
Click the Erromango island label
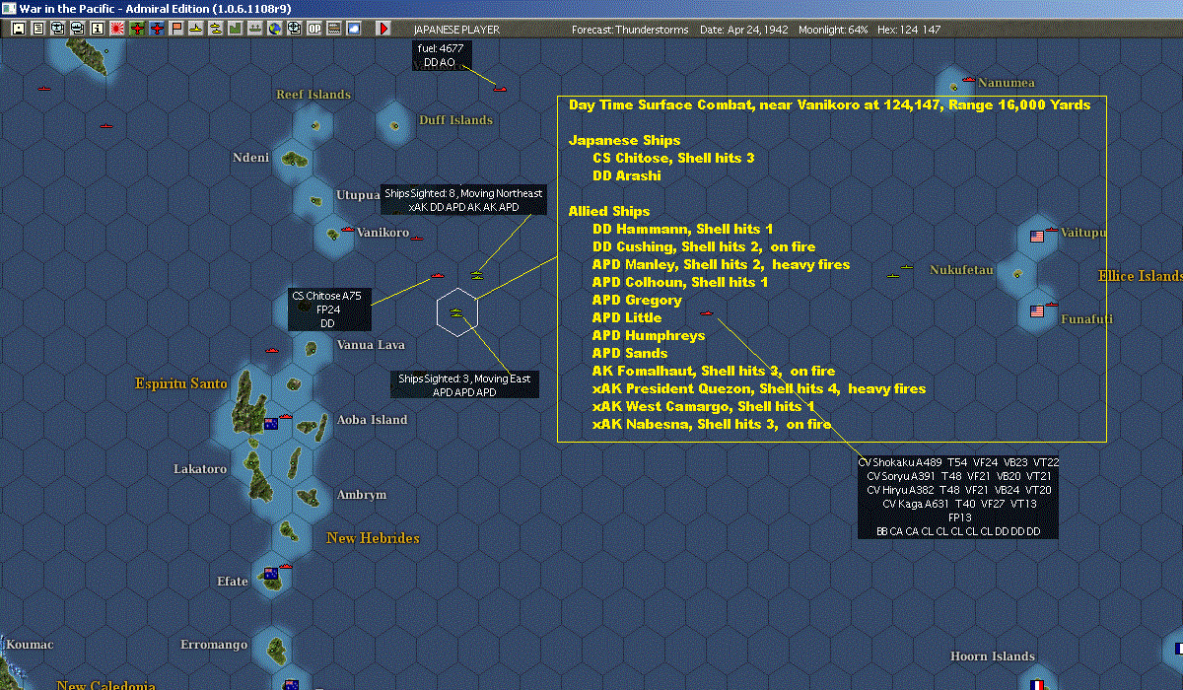coord(214,645)
